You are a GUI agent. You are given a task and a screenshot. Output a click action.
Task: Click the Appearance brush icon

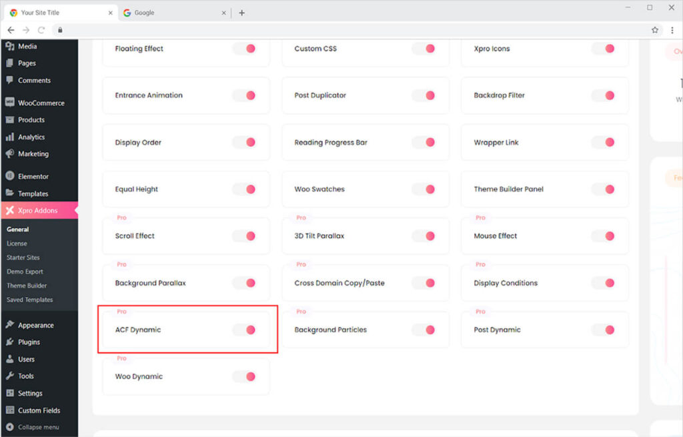click(x=9, y=326)
